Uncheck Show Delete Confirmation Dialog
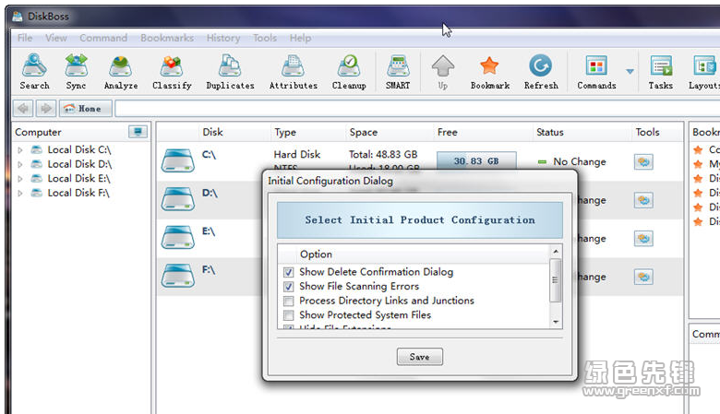720x414 pixels. coord(288,272)
